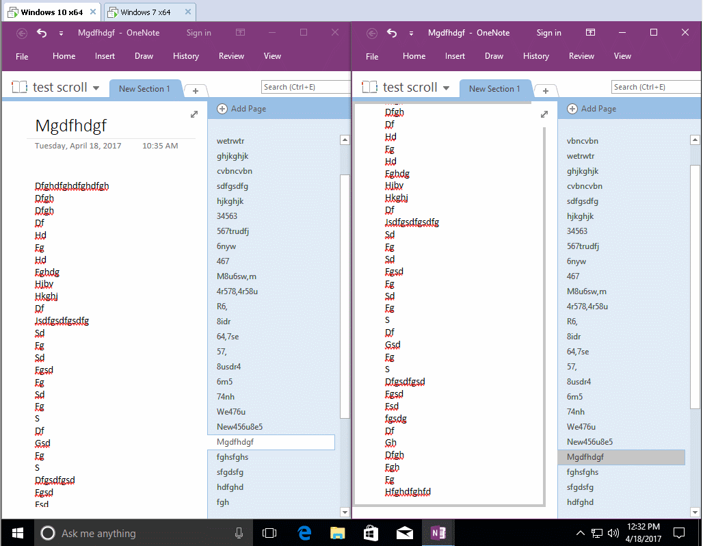
Task: Expand the quick access toolbar customization chevron
Action: (60, 32)
